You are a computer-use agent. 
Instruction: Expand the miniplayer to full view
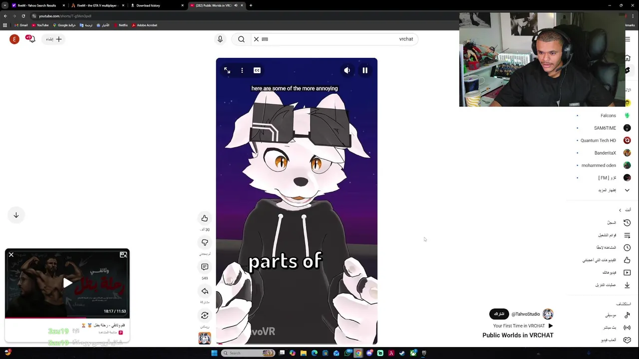(123, 255)
